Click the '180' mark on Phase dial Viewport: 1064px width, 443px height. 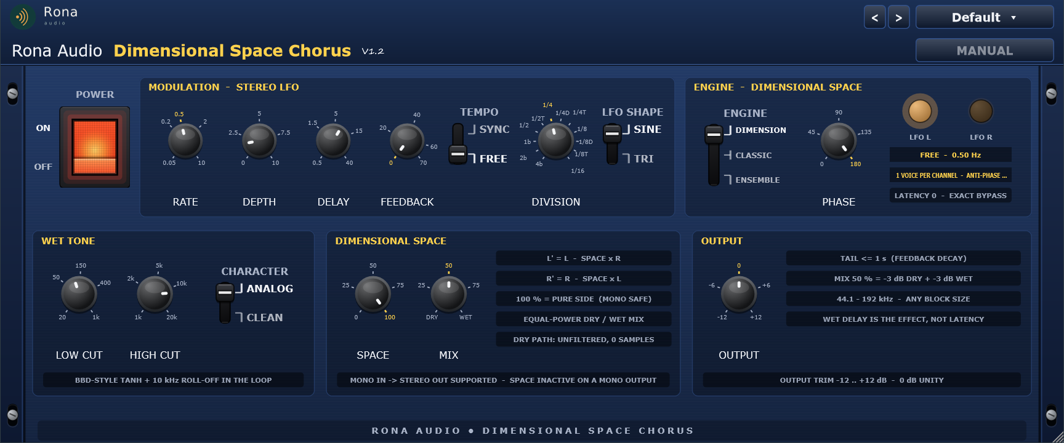point(855,164)
